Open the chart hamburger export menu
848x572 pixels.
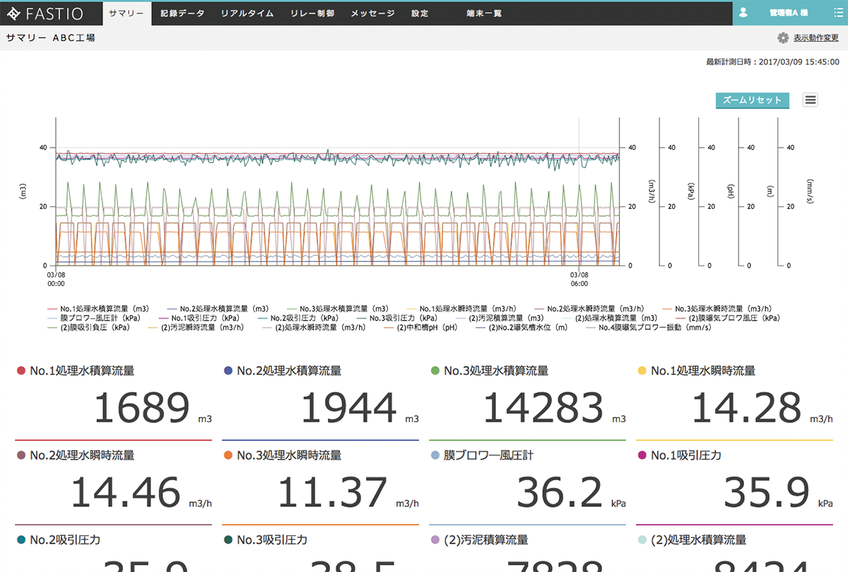click(811, 100)
